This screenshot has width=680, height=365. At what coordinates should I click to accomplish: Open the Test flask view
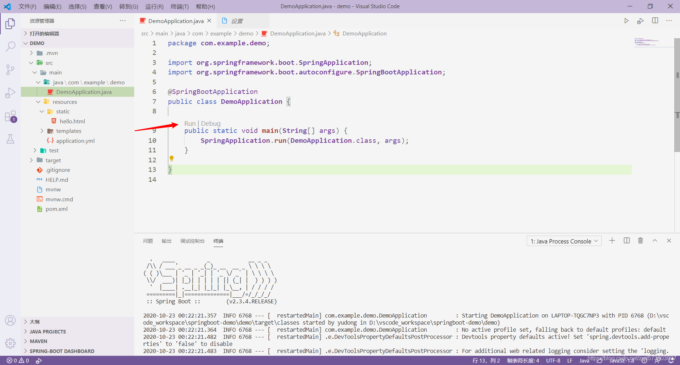[x=10, y=139]
